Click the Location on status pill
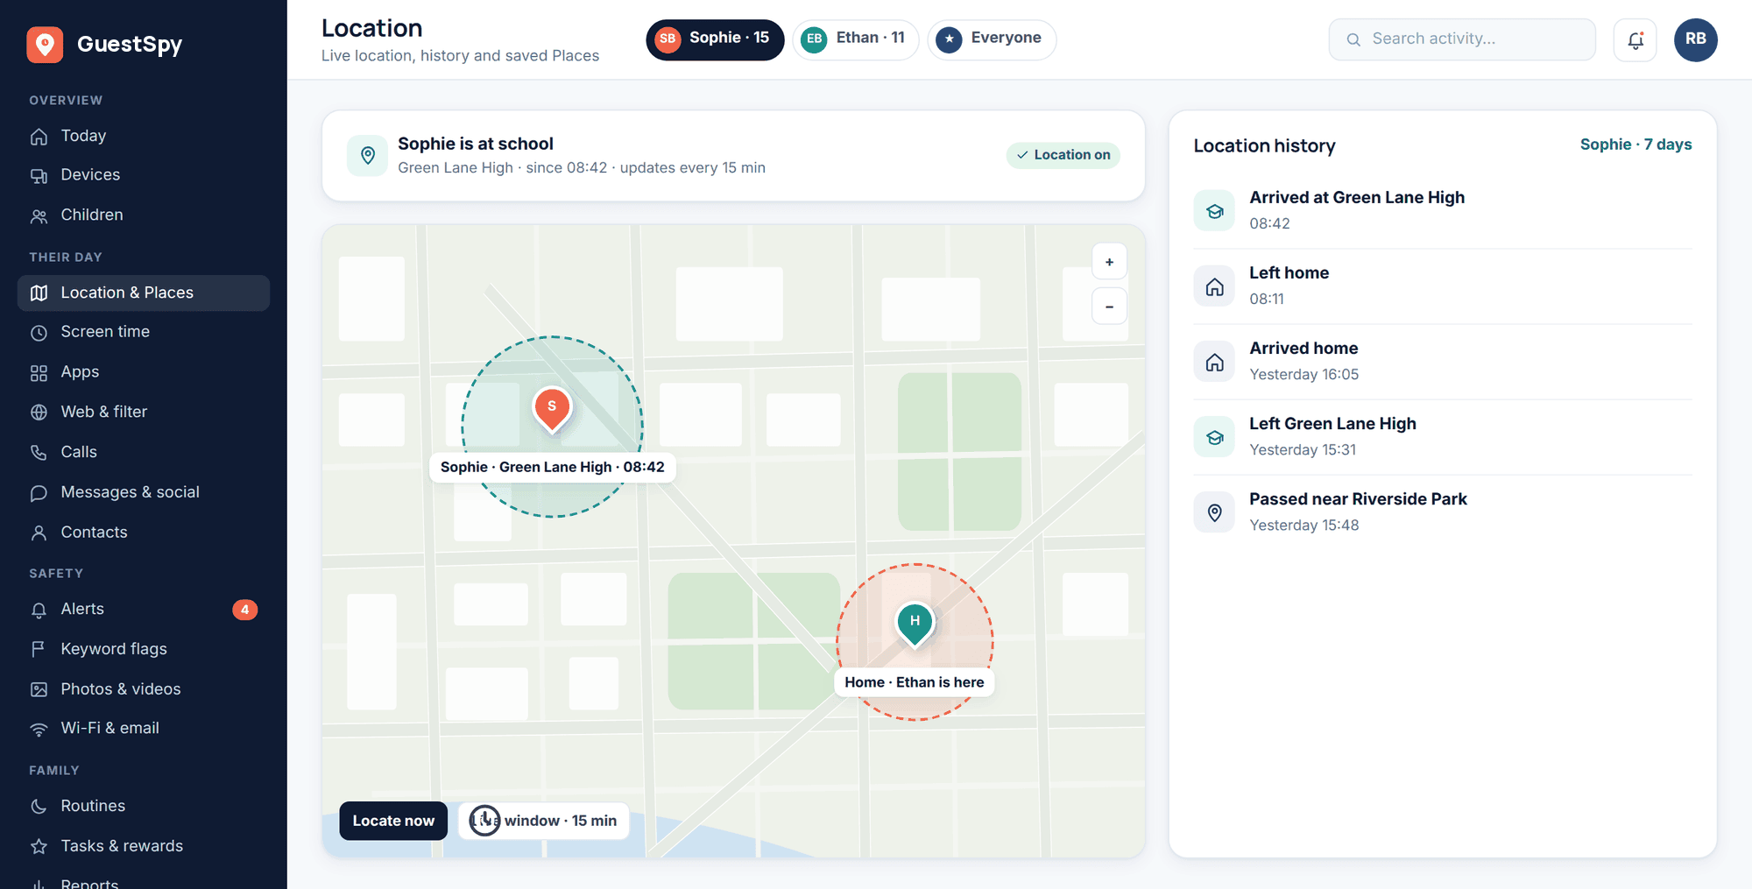Viewport: 1752px width, 889px height. [1063, 155]
